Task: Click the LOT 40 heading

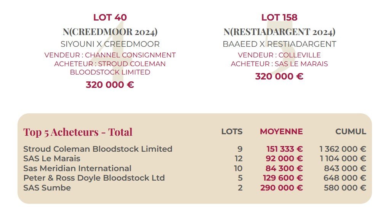Action: tap(110, 17)
